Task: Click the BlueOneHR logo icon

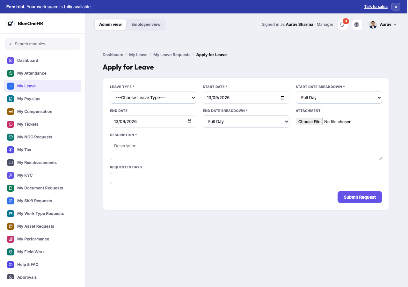Action: (x=11, y=23)
